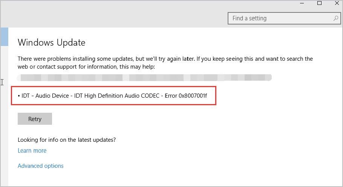Click the 'IDT High Definition Audio CODEC' text

pos(117,96)
